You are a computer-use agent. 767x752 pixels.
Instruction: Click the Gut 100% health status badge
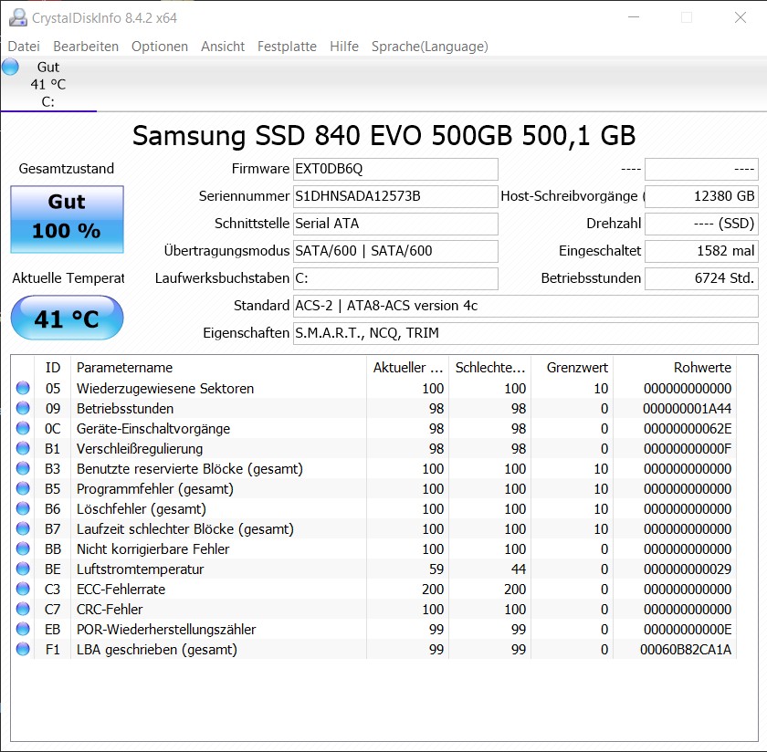pyautogui.click(x=66, y=219)
